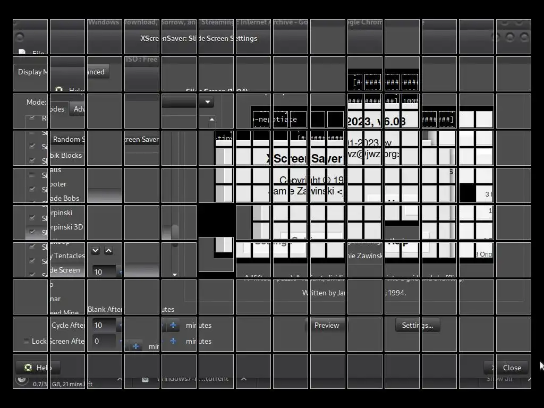Click the spinner field showing 10 beside 'de Screen'
Image resolution: width=544 pixels, height=408 pixels.
click(x=105, y=272)
